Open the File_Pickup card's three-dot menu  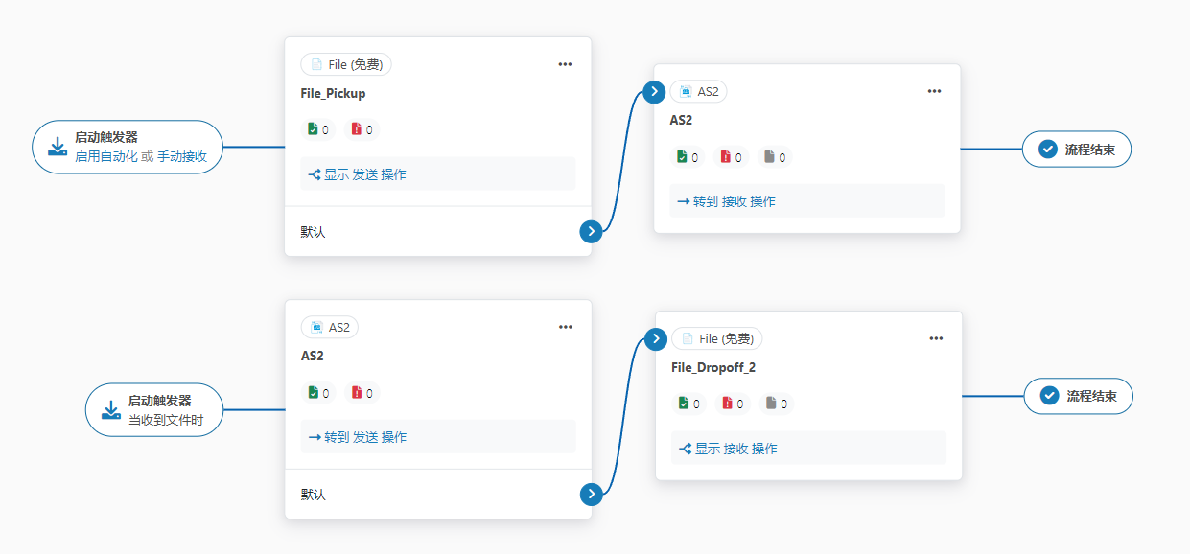pyautogui.click(x=565, y=64)
